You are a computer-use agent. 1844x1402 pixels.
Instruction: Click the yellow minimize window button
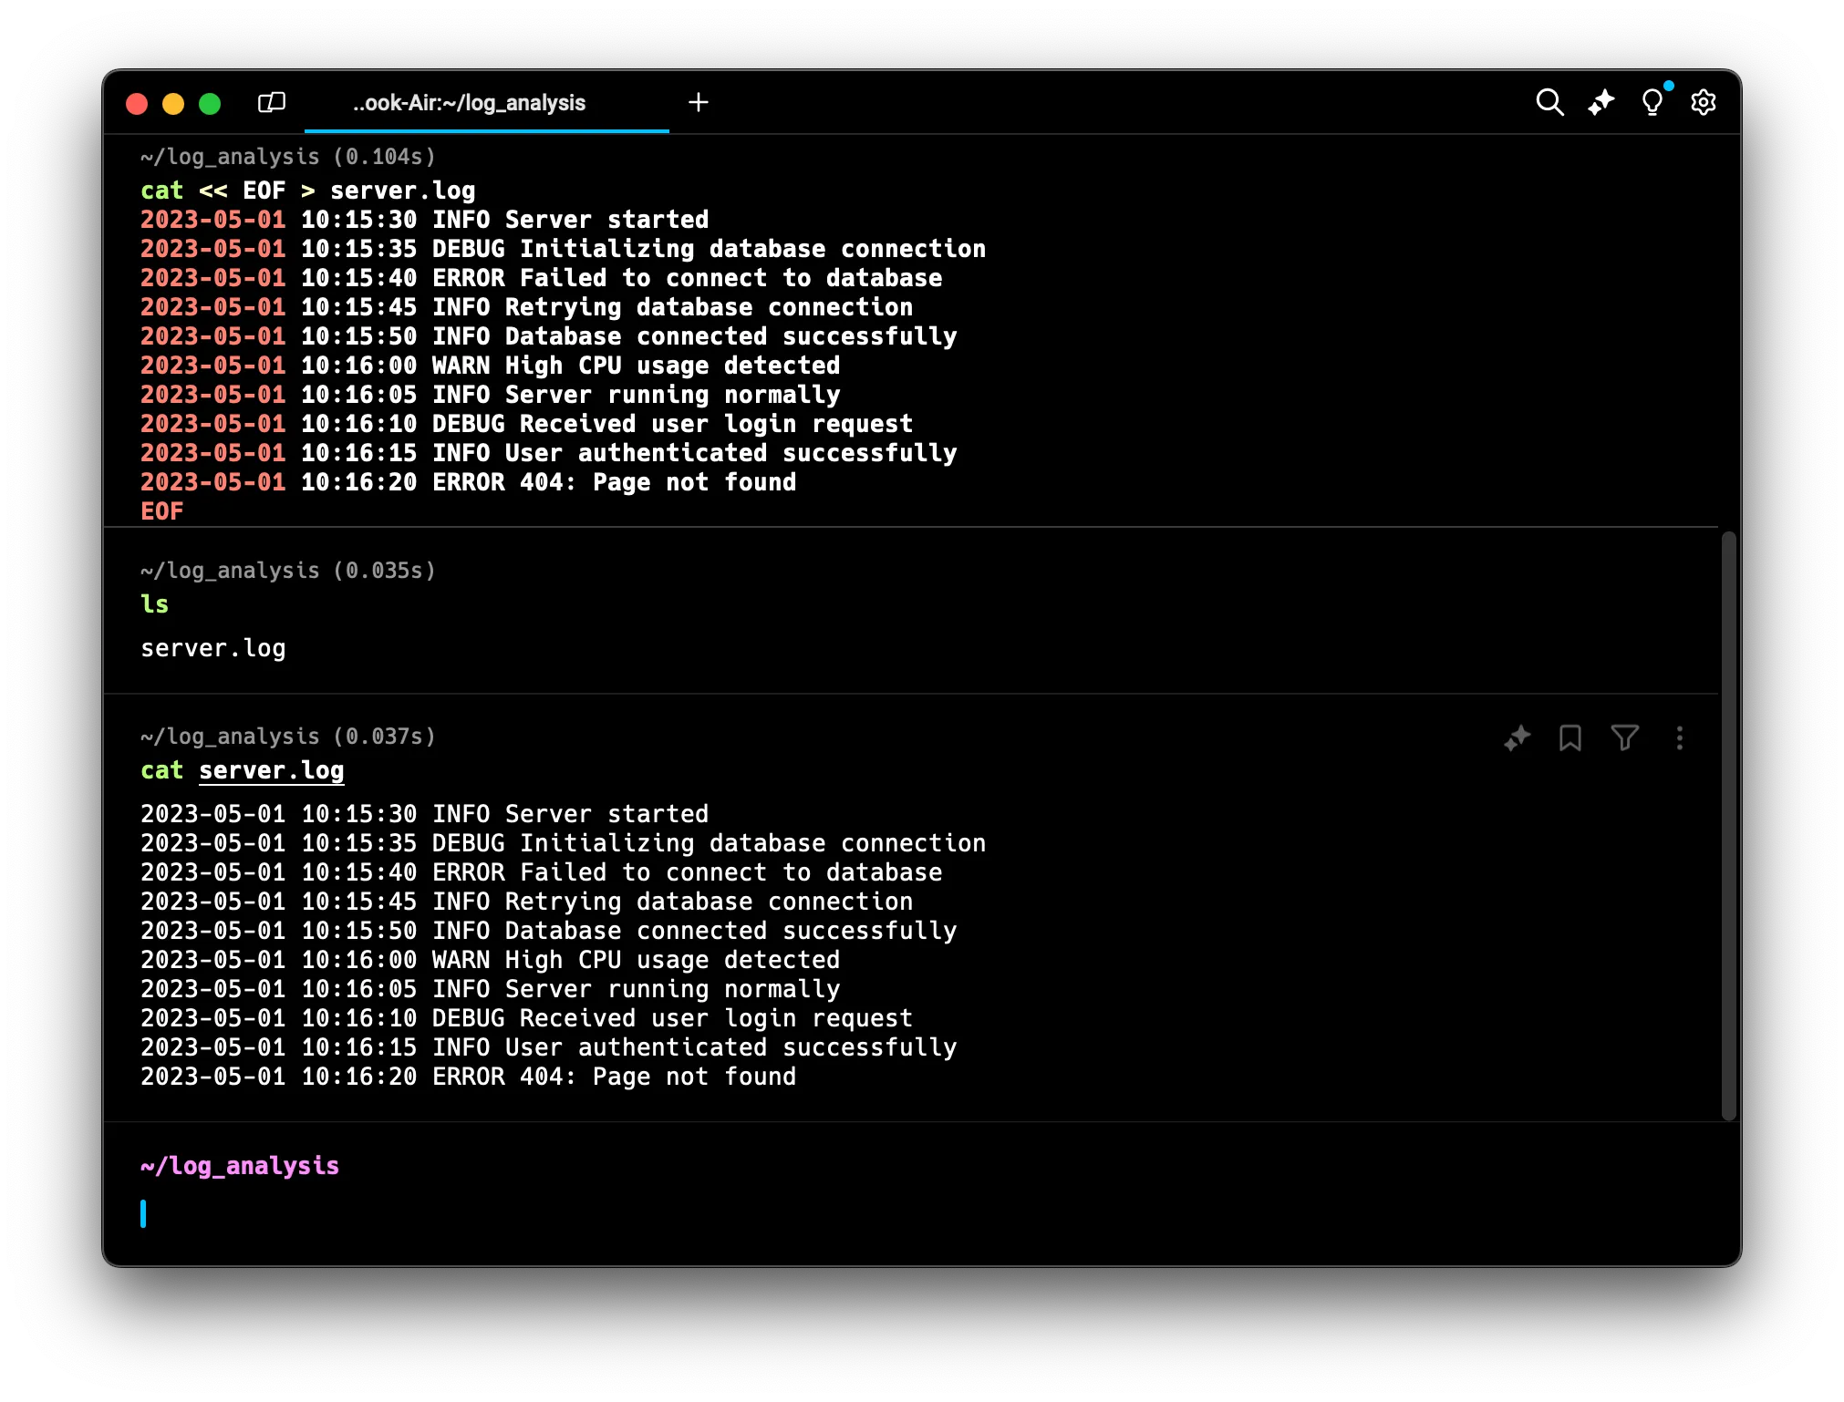tap(173, 104)
